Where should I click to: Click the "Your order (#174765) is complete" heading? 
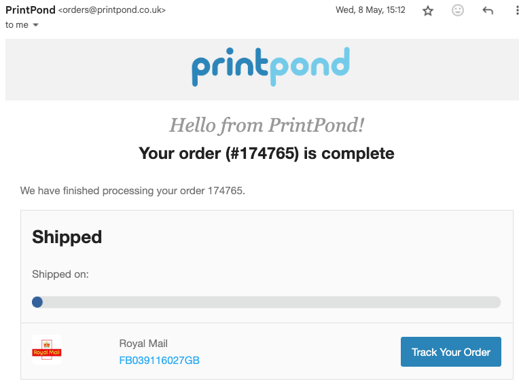(x=266, y=153)
